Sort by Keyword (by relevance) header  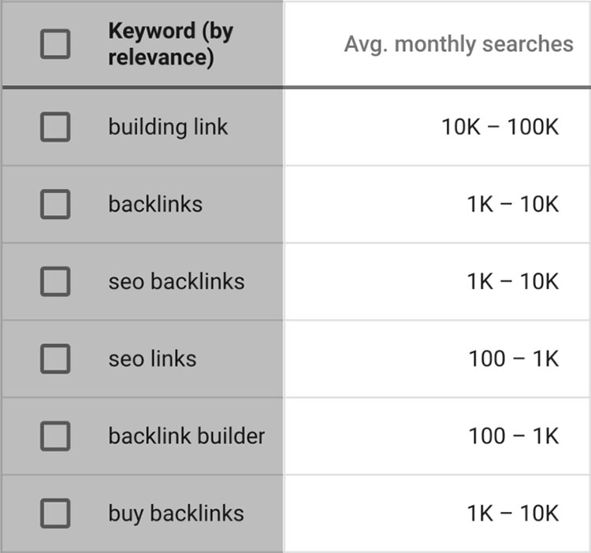(171, 43)
